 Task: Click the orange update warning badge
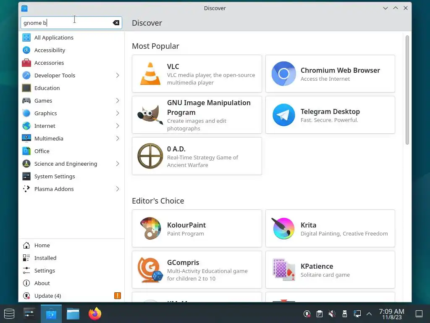pyautogui.click(x=118, y=296)
